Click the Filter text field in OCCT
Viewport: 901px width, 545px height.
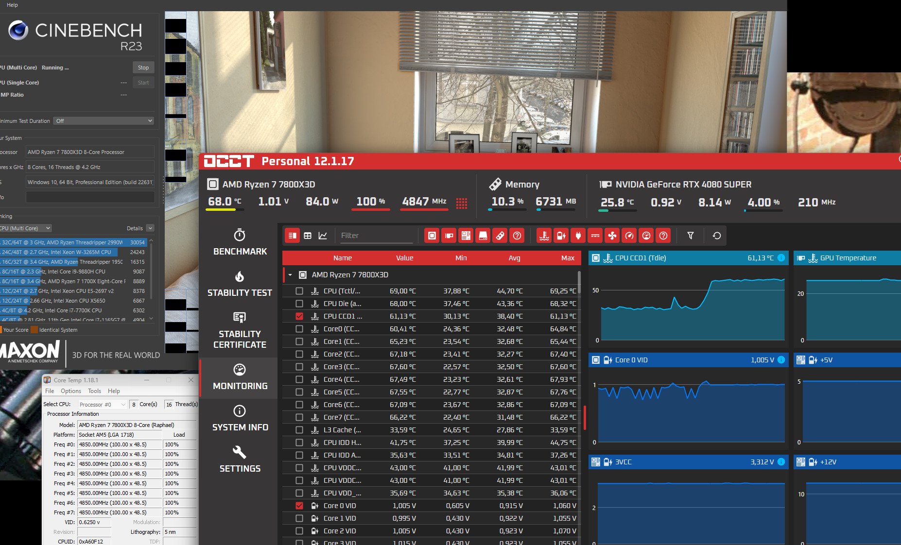click(376, 236)
